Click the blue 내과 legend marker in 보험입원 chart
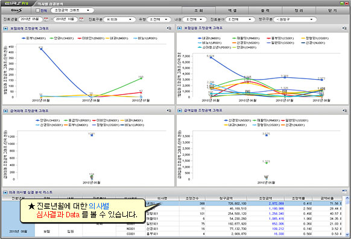351x239 pixels. tap(200, 38)
